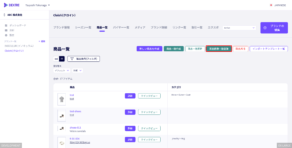This screenshot has height=148, width=292.
Task: Click the Mens > Outer > Coat category text
Action: tap(181, 95)
